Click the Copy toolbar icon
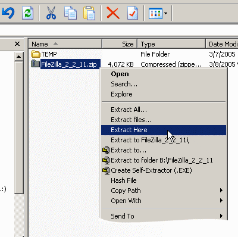The image size is (238, 237). [70, 13]
